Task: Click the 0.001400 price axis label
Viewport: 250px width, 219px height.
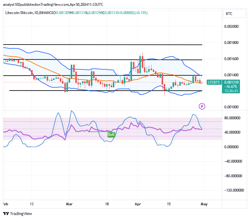Action: pyautogui.click(x=231, y=75)
